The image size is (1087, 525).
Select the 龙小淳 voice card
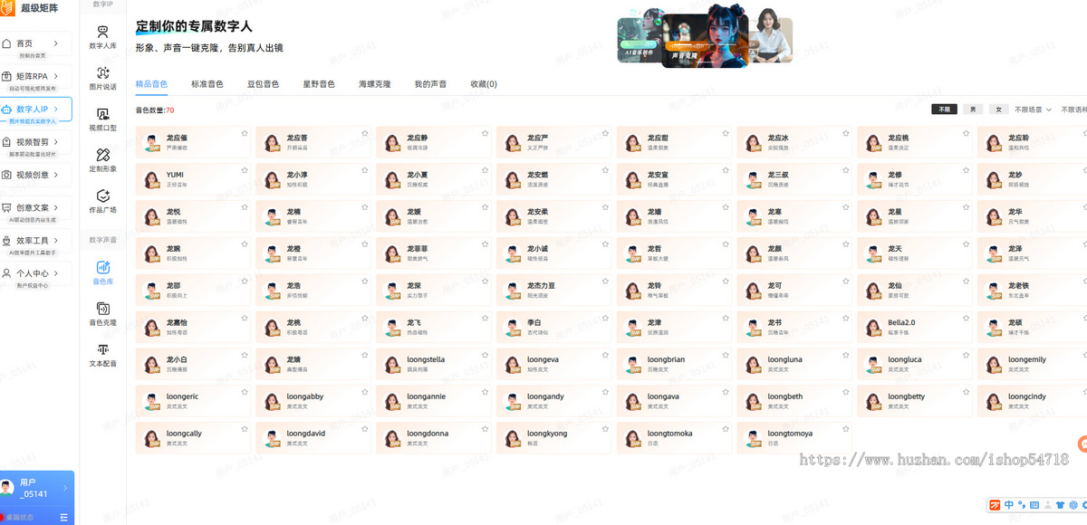313,180
